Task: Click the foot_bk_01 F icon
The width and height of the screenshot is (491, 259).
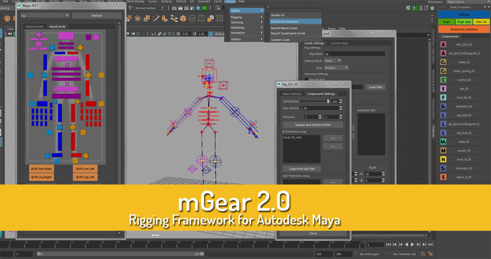Action: [443, 97]
